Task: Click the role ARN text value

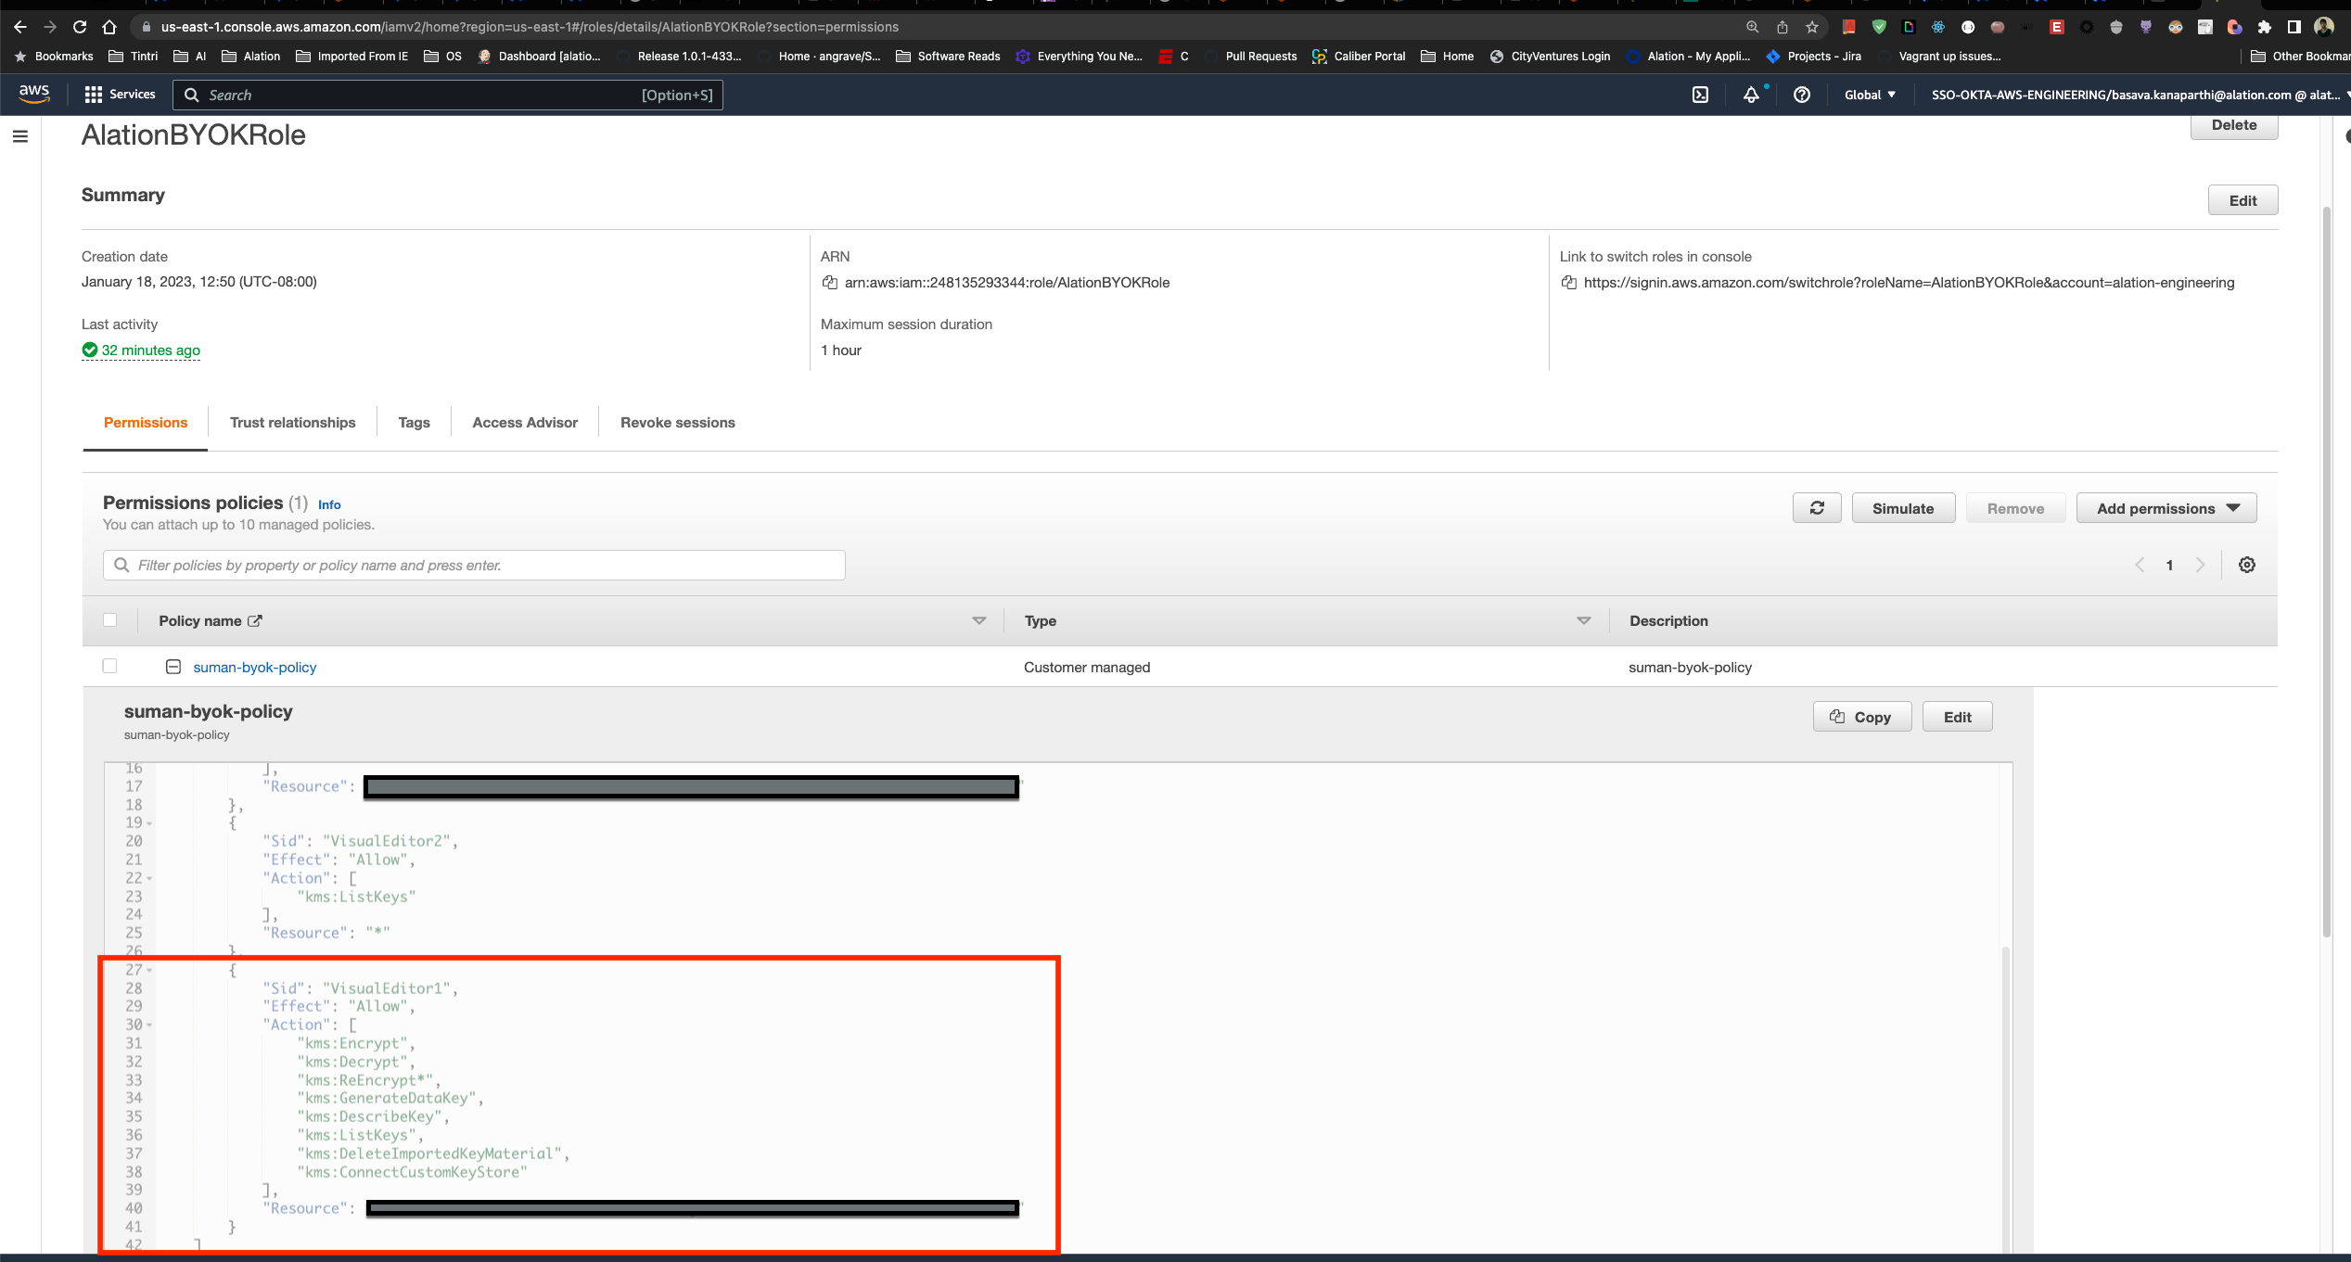Action: pos(1007,282)
